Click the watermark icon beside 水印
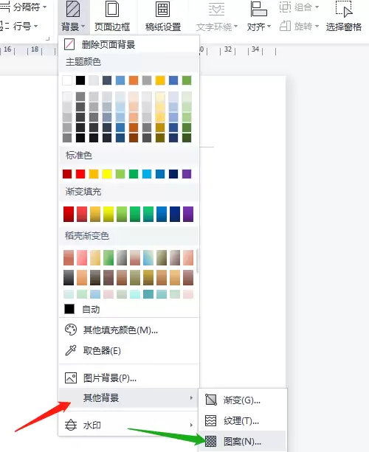This screenshot has height=452, width=369. click(x=71, y=425)
